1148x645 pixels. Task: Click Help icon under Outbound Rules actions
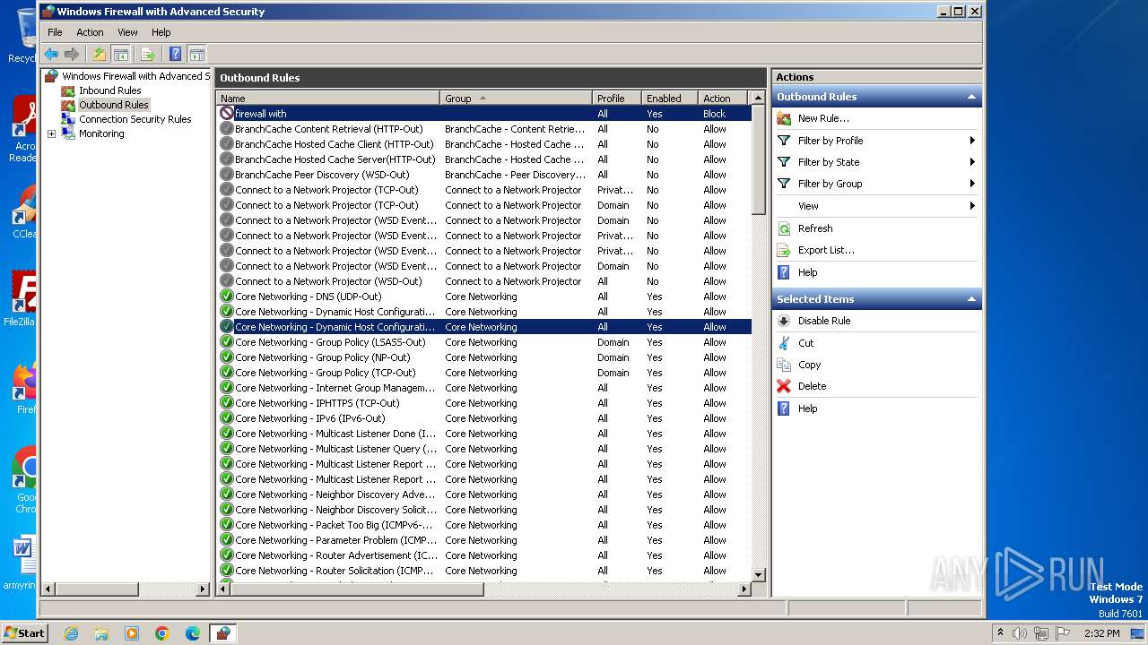[784, 272]
